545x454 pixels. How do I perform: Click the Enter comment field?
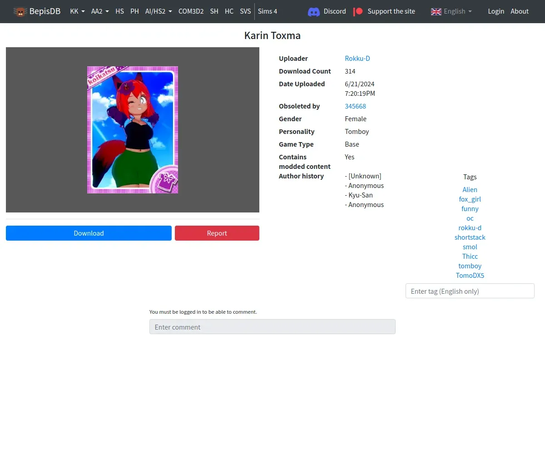click(x=272, y=327)
